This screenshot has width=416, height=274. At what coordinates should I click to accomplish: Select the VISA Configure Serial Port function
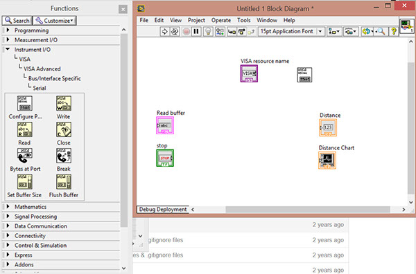coord(25,103)
